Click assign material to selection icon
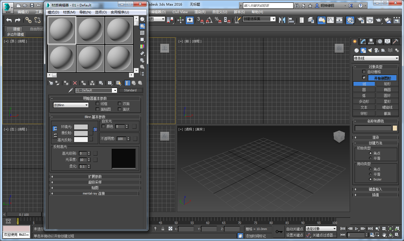 point(66,83)
